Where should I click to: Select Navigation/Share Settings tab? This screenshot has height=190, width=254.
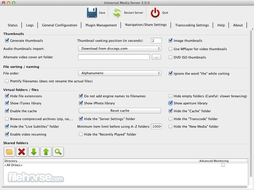(146, 25)
